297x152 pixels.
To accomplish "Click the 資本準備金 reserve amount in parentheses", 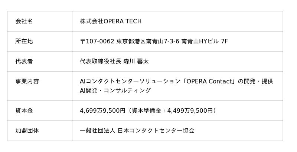I will [x=172, y=111].
